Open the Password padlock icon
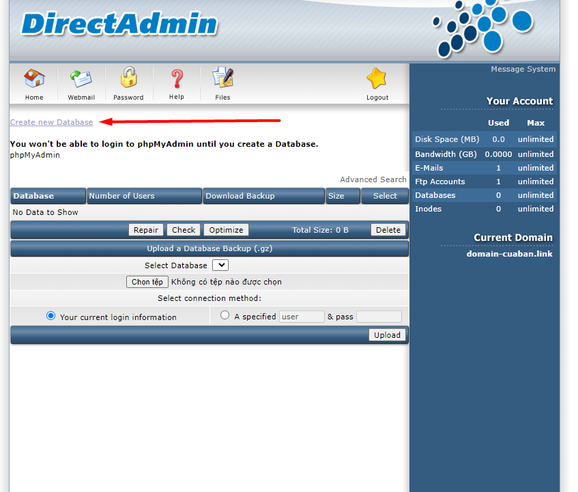 129,77
